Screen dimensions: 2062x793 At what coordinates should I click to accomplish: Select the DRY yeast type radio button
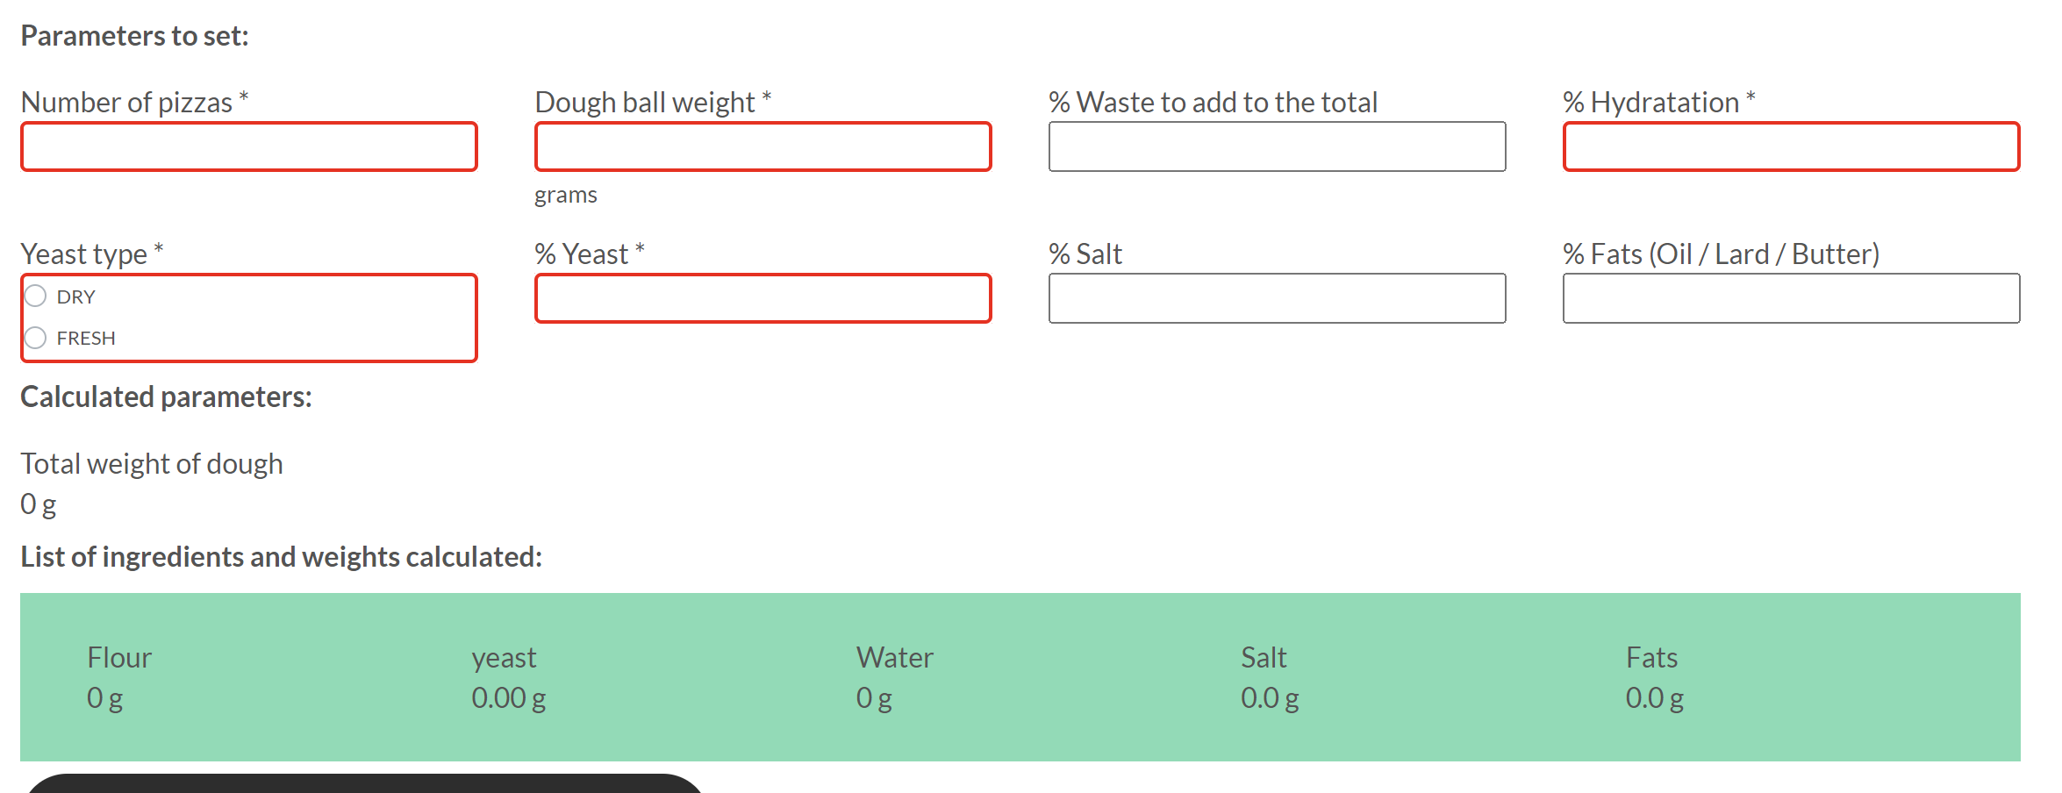(36, 296)
